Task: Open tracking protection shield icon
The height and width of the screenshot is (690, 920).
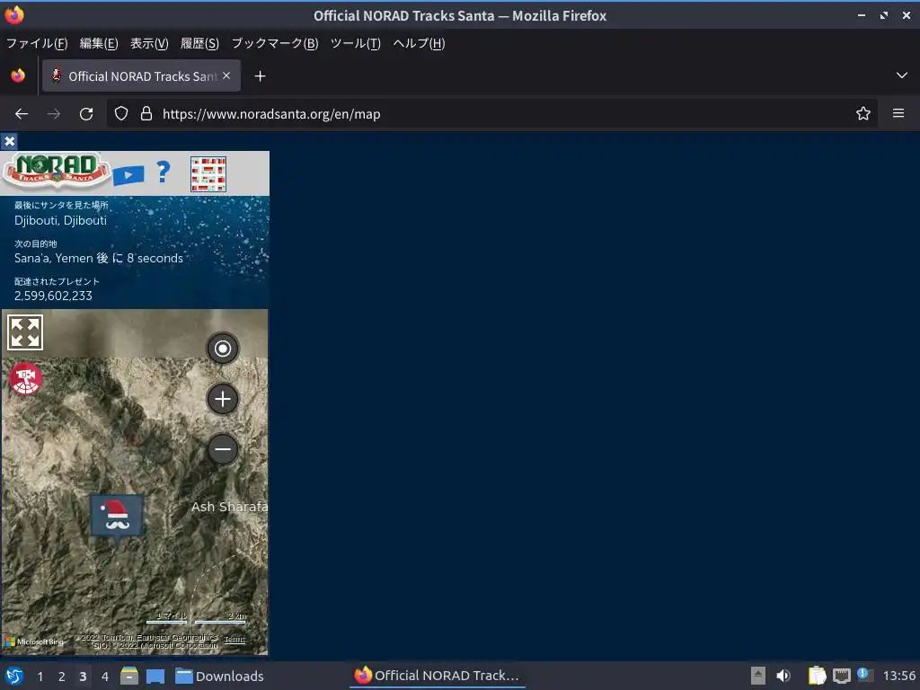Action: 121,114
